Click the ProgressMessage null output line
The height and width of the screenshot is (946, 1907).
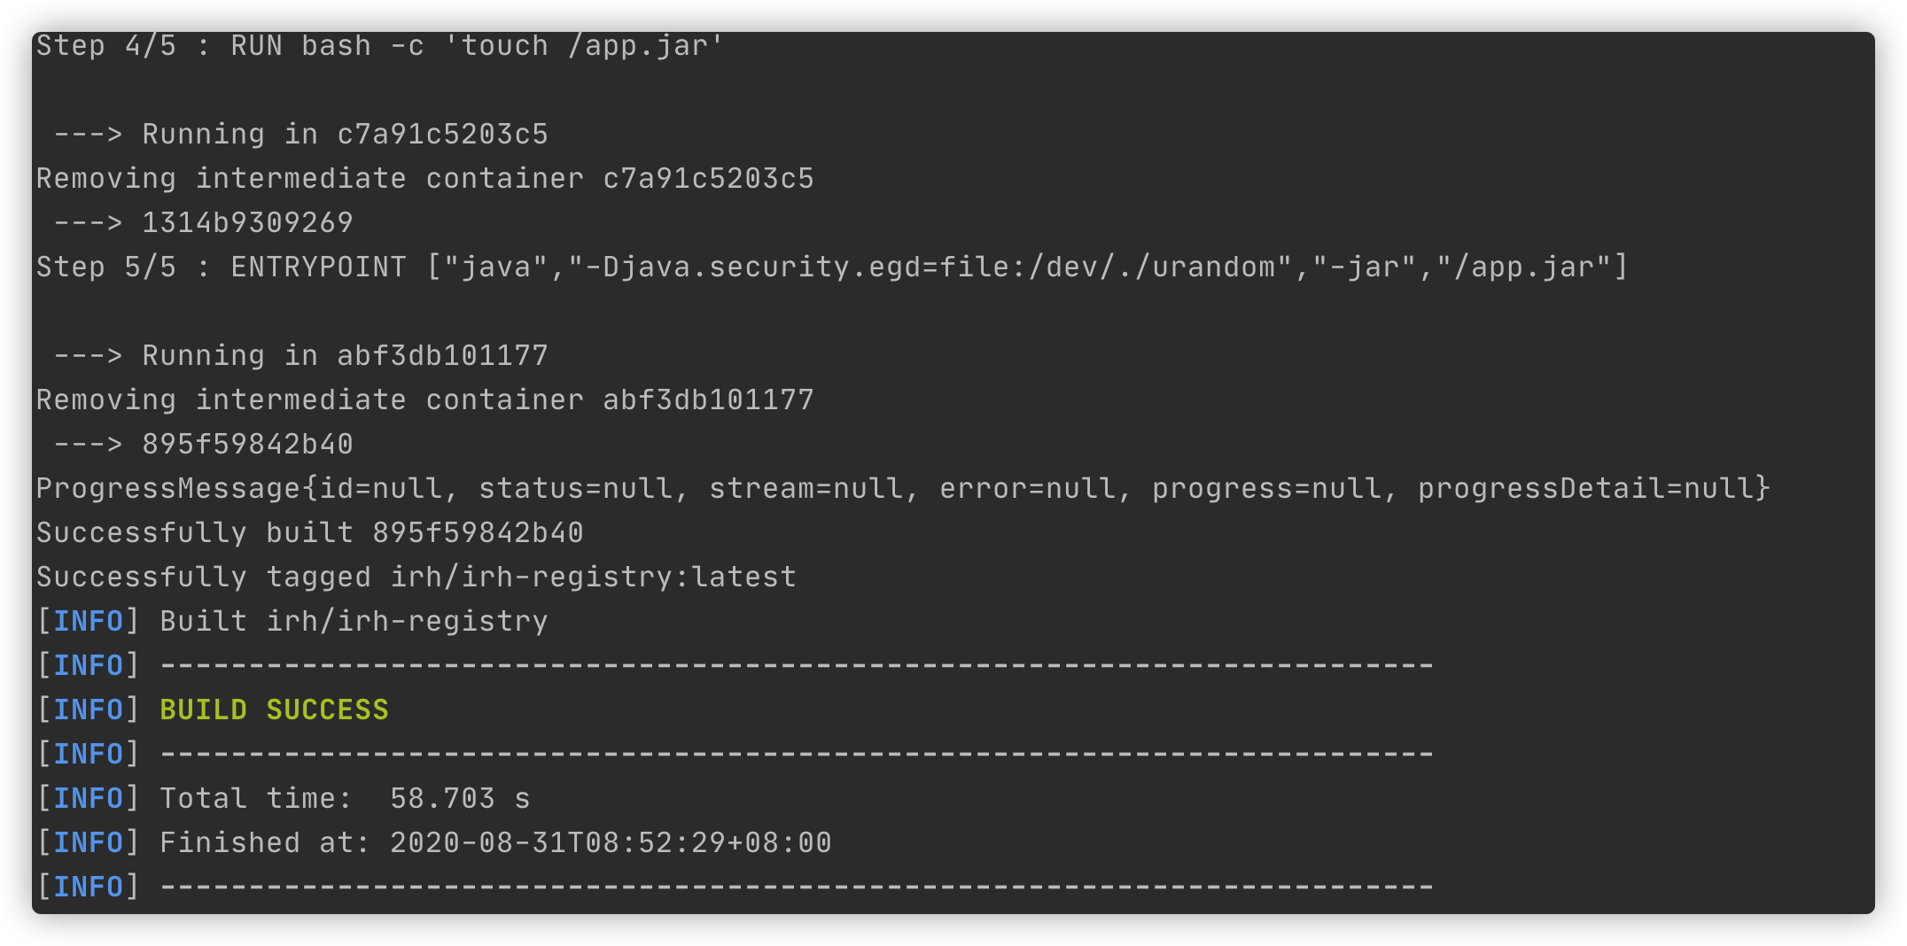pos(902,489)
